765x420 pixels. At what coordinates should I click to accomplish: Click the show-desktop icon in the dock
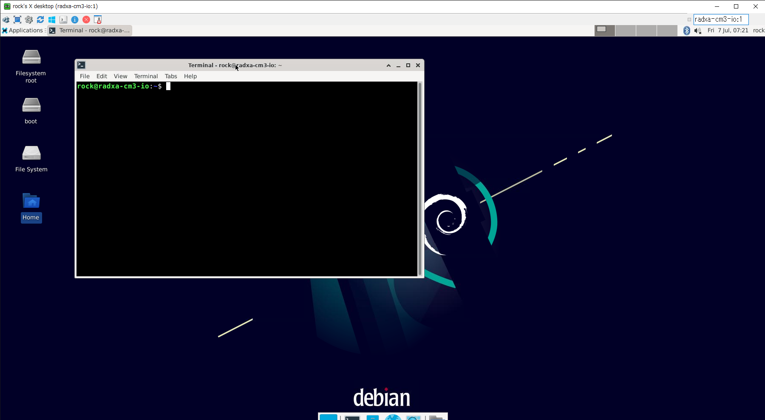328,417
